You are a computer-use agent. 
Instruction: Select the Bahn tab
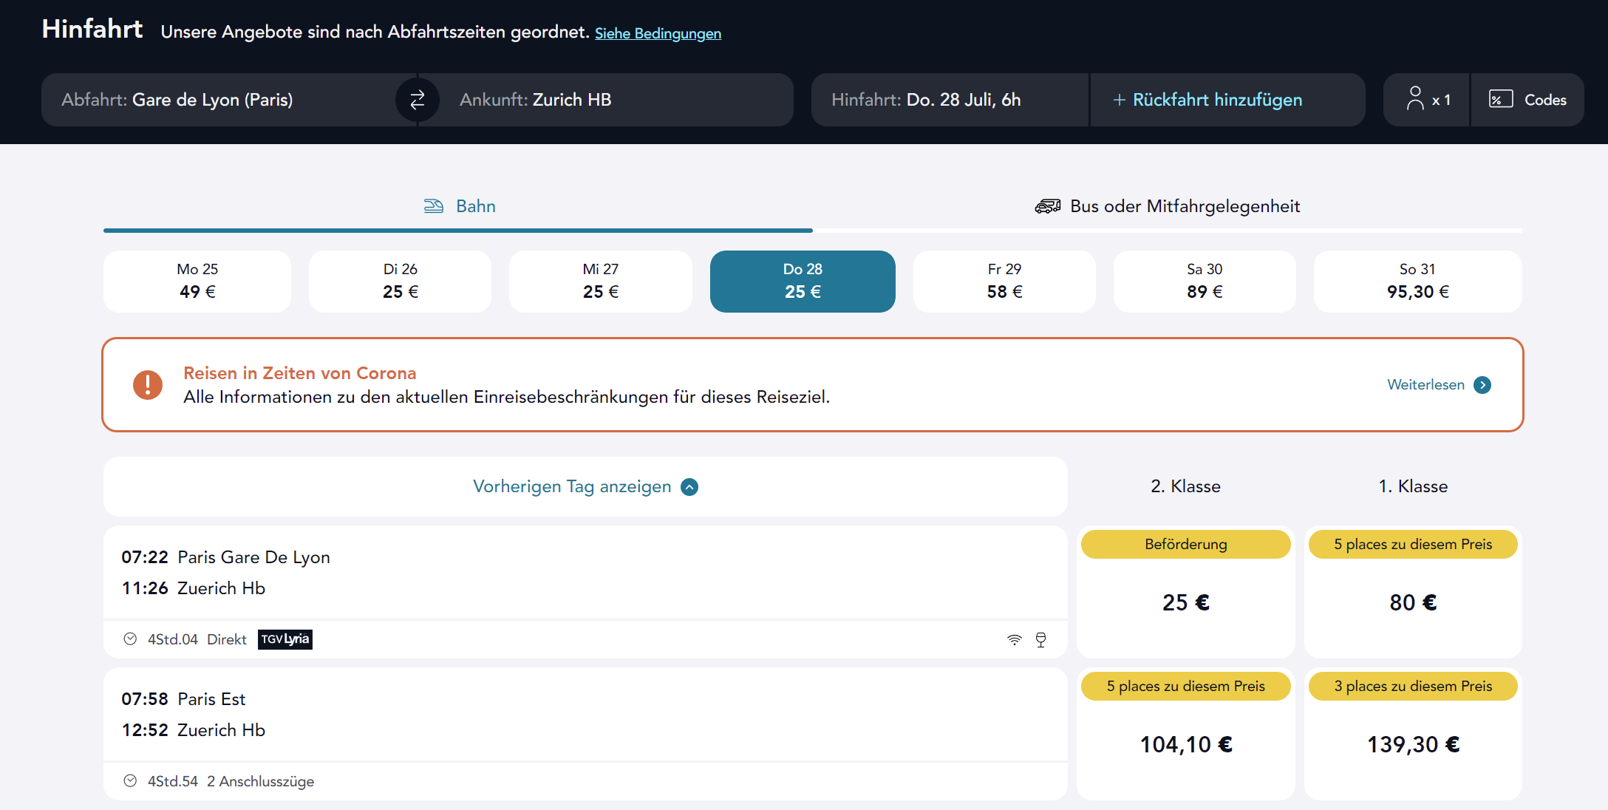pyautogui.click(x=459, y=206)
